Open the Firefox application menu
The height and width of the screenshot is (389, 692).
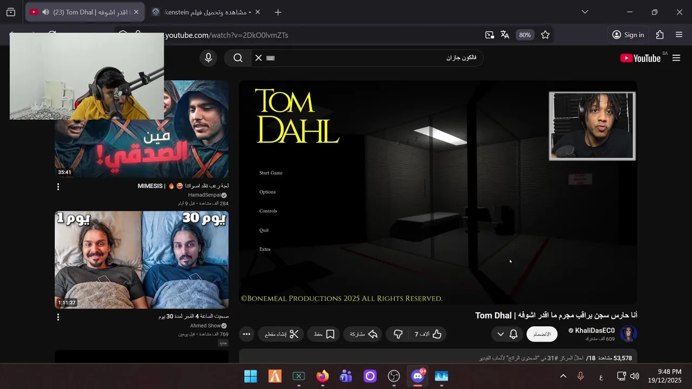(x=679, y=35)
